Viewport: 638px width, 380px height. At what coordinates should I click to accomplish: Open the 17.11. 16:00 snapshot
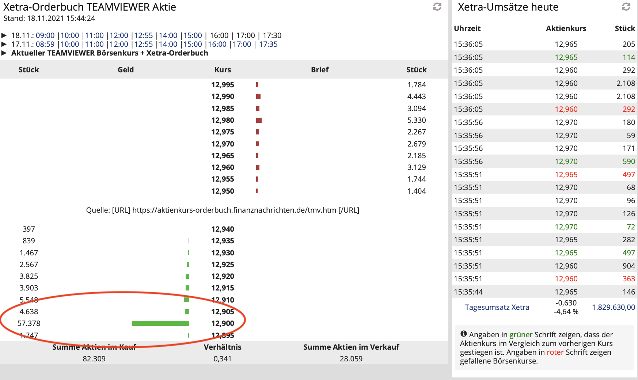[217, 44]
